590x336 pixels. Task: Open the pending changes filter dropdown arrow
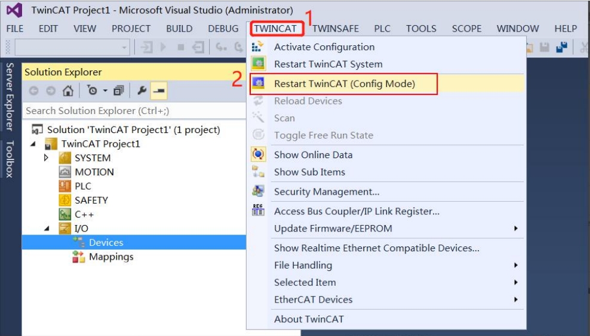105,91
